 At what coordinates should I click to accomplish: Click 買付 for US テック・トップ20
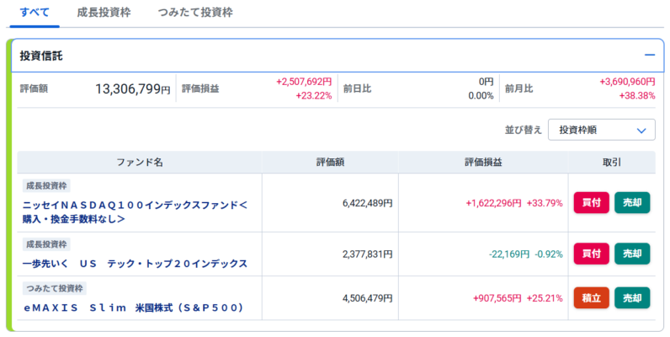[x=591, y=254]
